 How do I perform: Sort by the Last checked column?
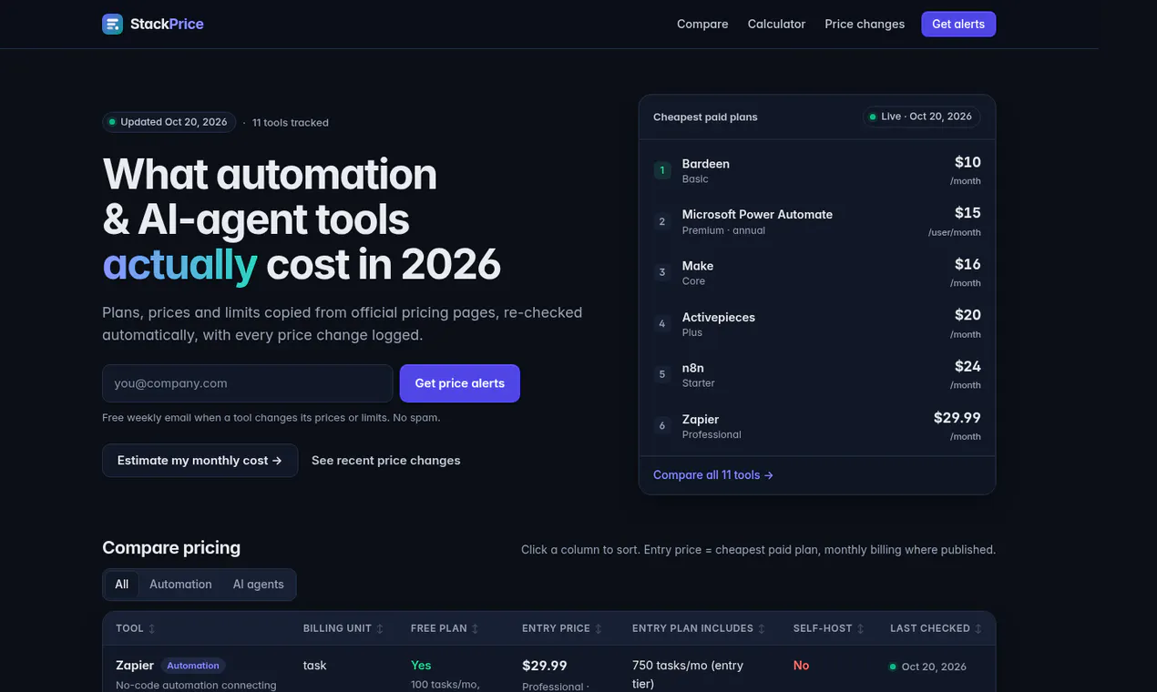[x=936, y=628]
